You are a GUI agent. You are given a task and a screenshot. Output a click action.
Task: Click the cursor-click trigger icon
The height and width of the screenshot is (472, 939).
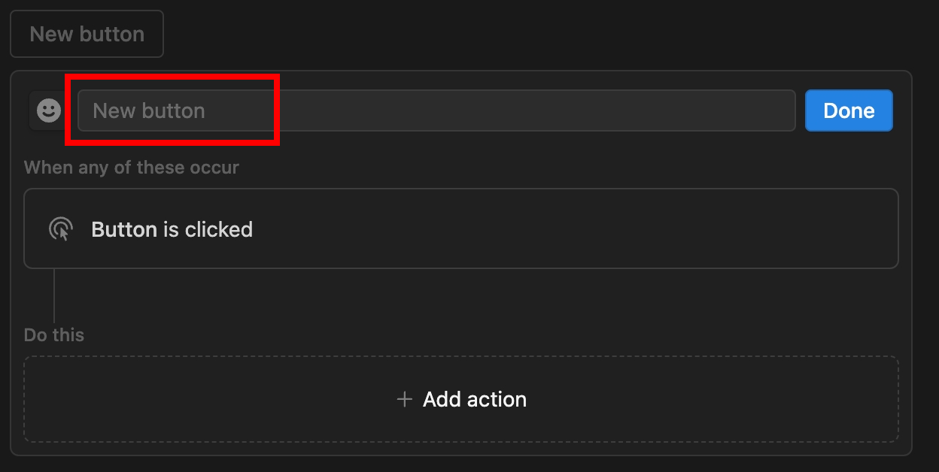pos(60,229)
